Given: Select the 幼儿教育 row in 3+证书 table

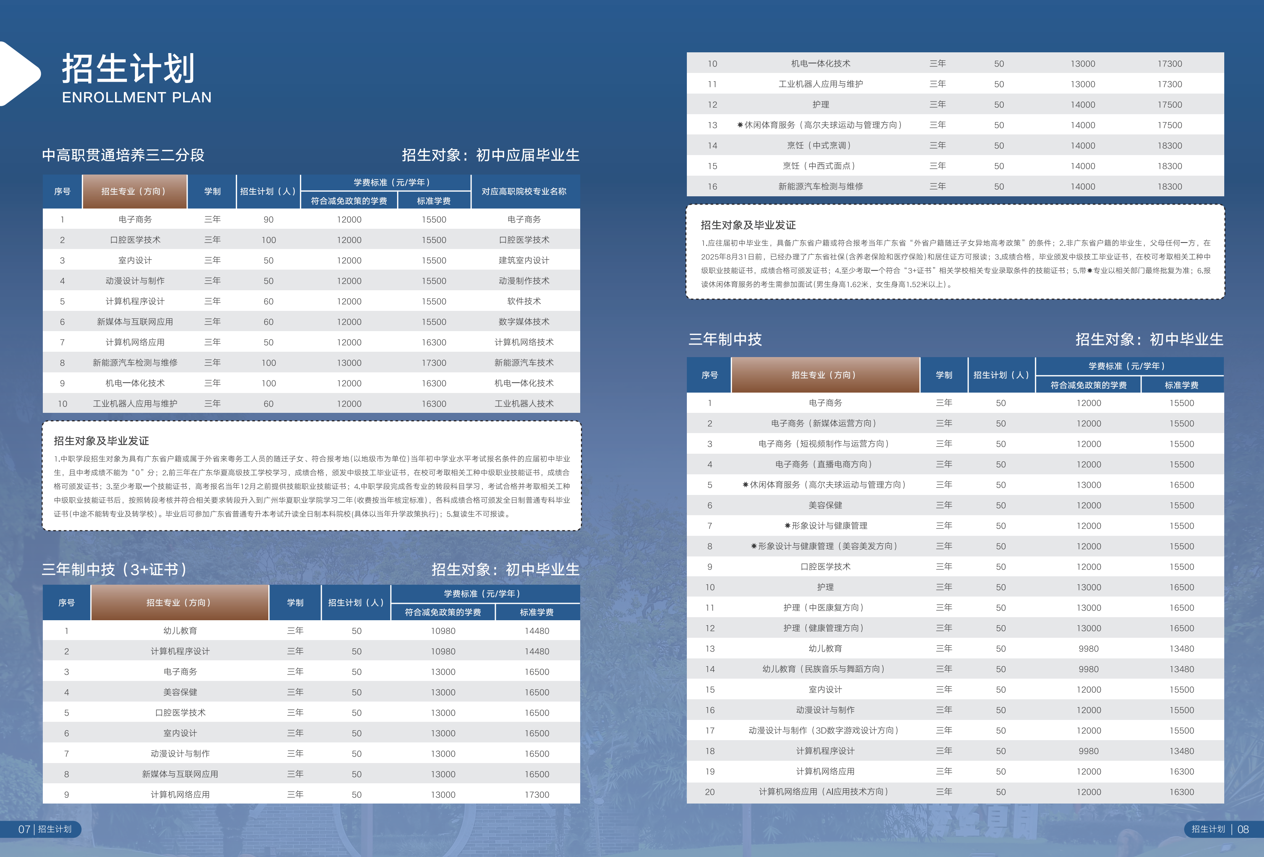Looking at the screenshot, I should pos(180,631).
